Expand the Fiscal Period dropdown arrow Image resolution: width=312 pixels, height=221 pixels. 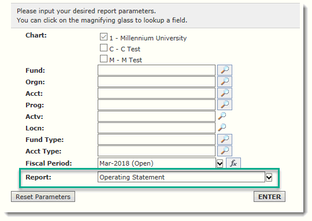click(x=220, y=163)
